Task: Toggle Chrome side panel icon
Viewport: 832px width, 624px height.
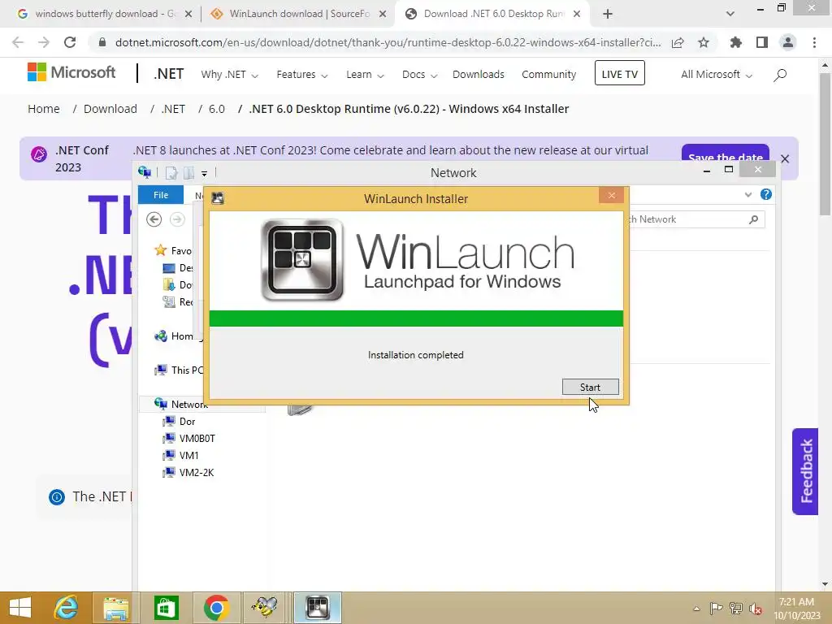Action: point(762,42)
